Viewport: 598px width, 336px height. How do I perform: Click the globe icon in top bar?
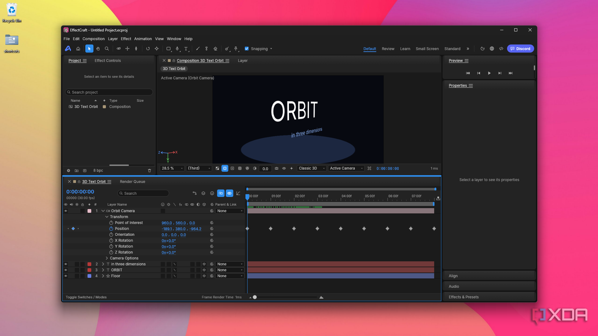(492, 49)
